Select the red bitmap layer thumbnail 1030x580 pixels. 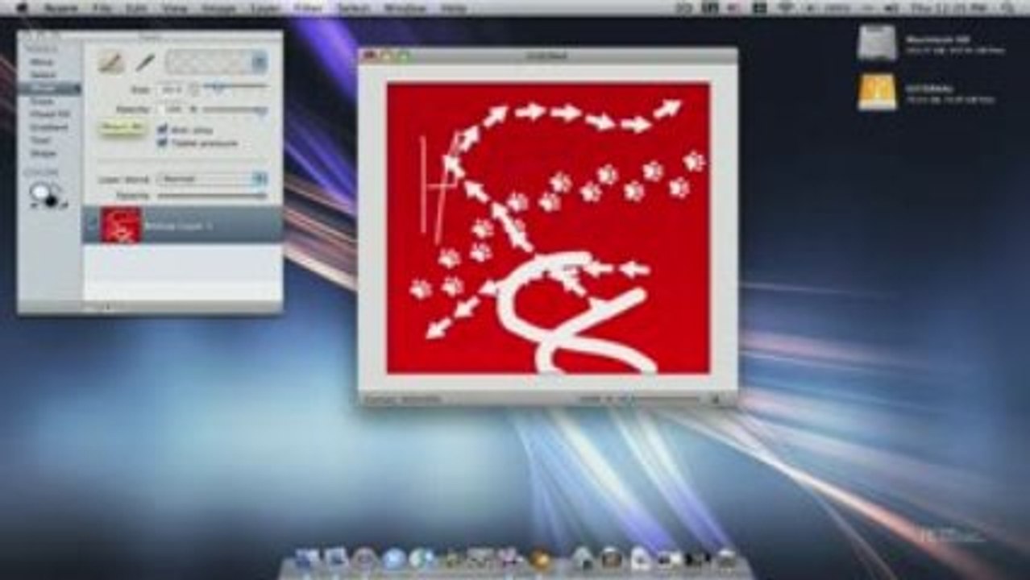tap(121, 226)
